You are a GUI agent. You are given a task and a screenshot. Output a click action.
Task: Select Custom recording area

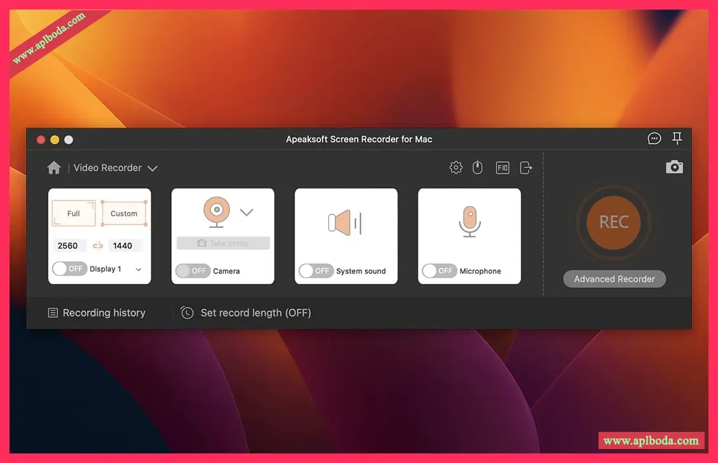click(124, 214)
